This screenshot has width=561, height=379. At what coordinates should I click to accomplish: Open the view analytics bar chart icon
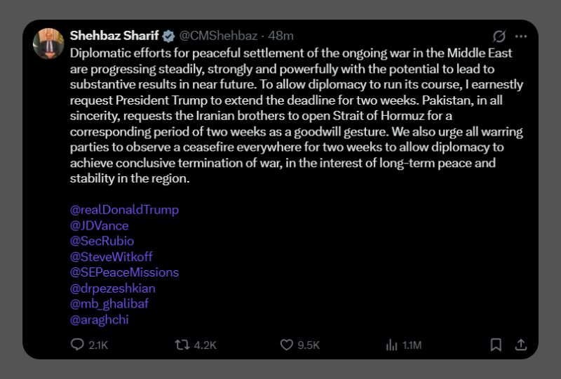coord(392,345)
